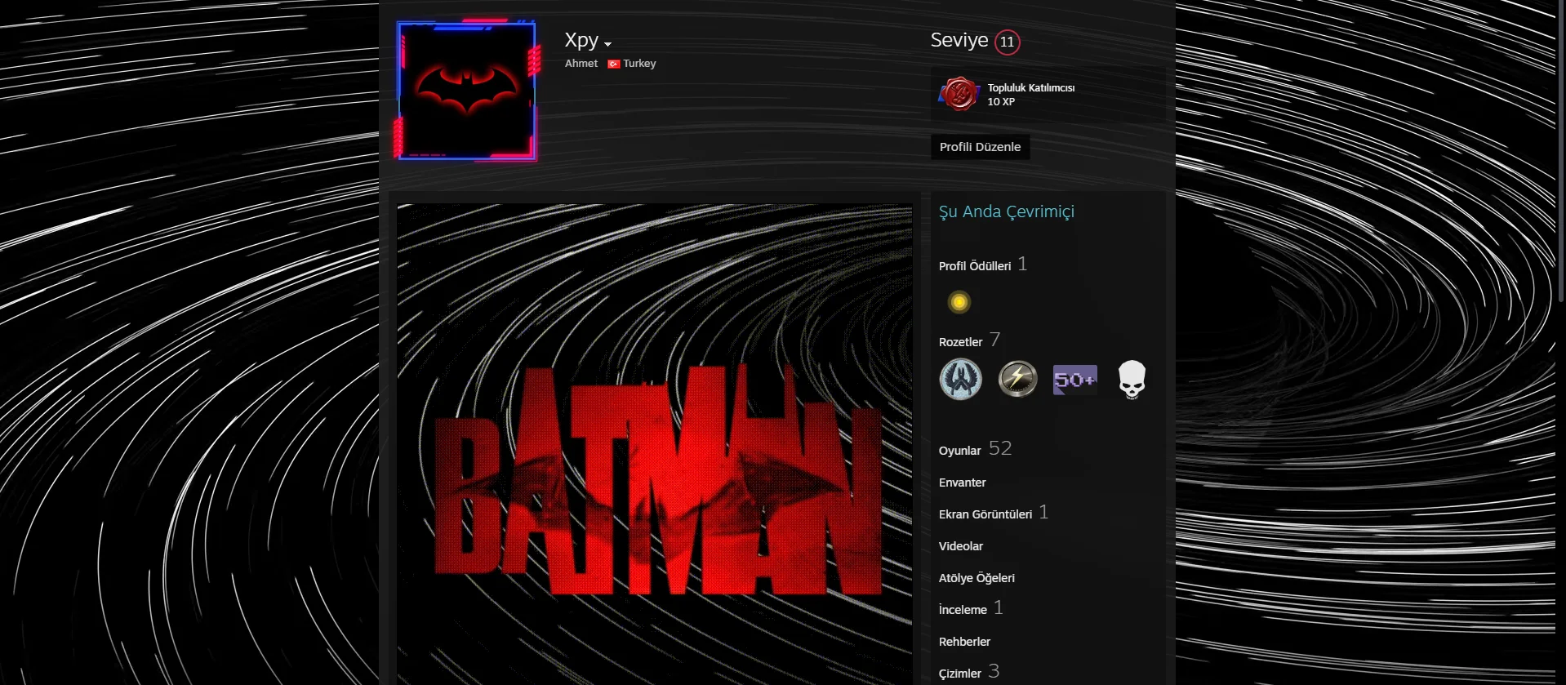Open the Videolar link
Image resolution: width=1566 pixels, height=685 pixels.
click(961, 546)
